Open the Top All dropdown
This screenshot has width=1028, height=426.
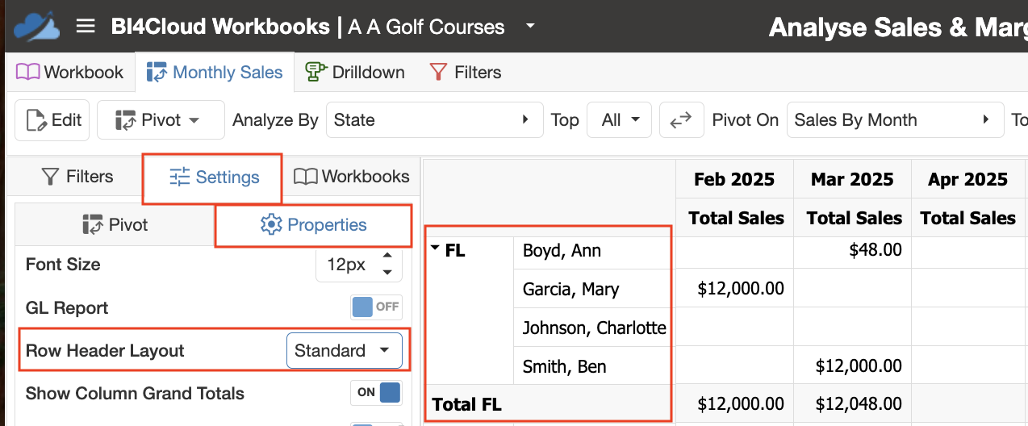619,120
